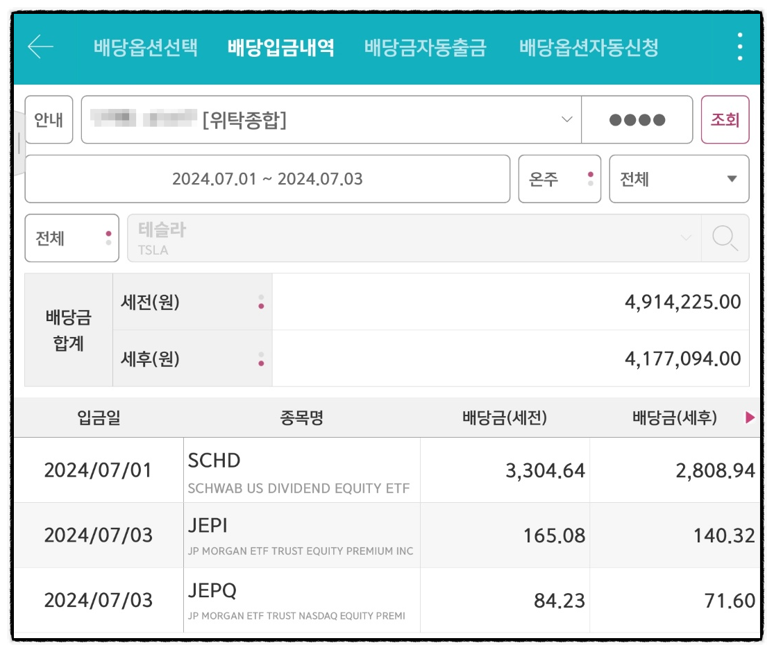
Task: Open the 배당금자동출금 tab
Action: click(426, 47)
